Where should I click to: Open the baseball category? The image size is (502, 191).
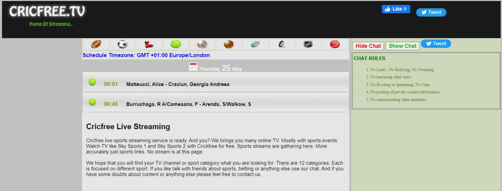point(202,44)
